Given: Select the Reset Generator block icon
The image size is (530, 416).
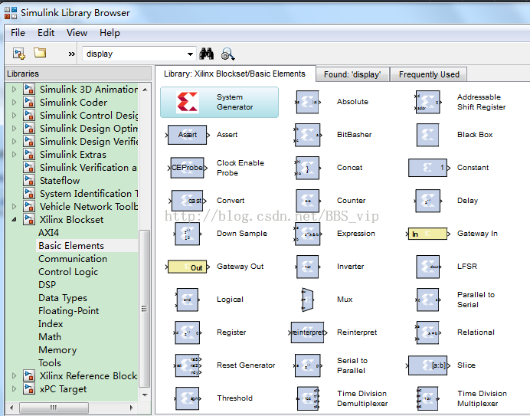Looking at the screenshot, I should point(188,365).
